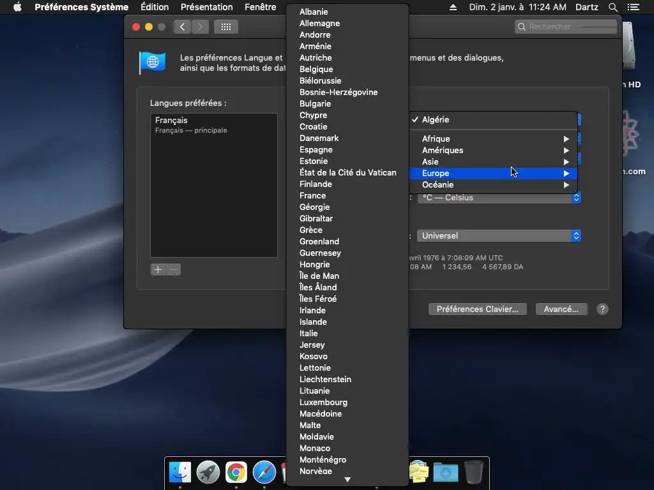The height and width of the screenshot is (490, 654).
Task: Choose Albanie in the country list
Action: coord(347,12)
